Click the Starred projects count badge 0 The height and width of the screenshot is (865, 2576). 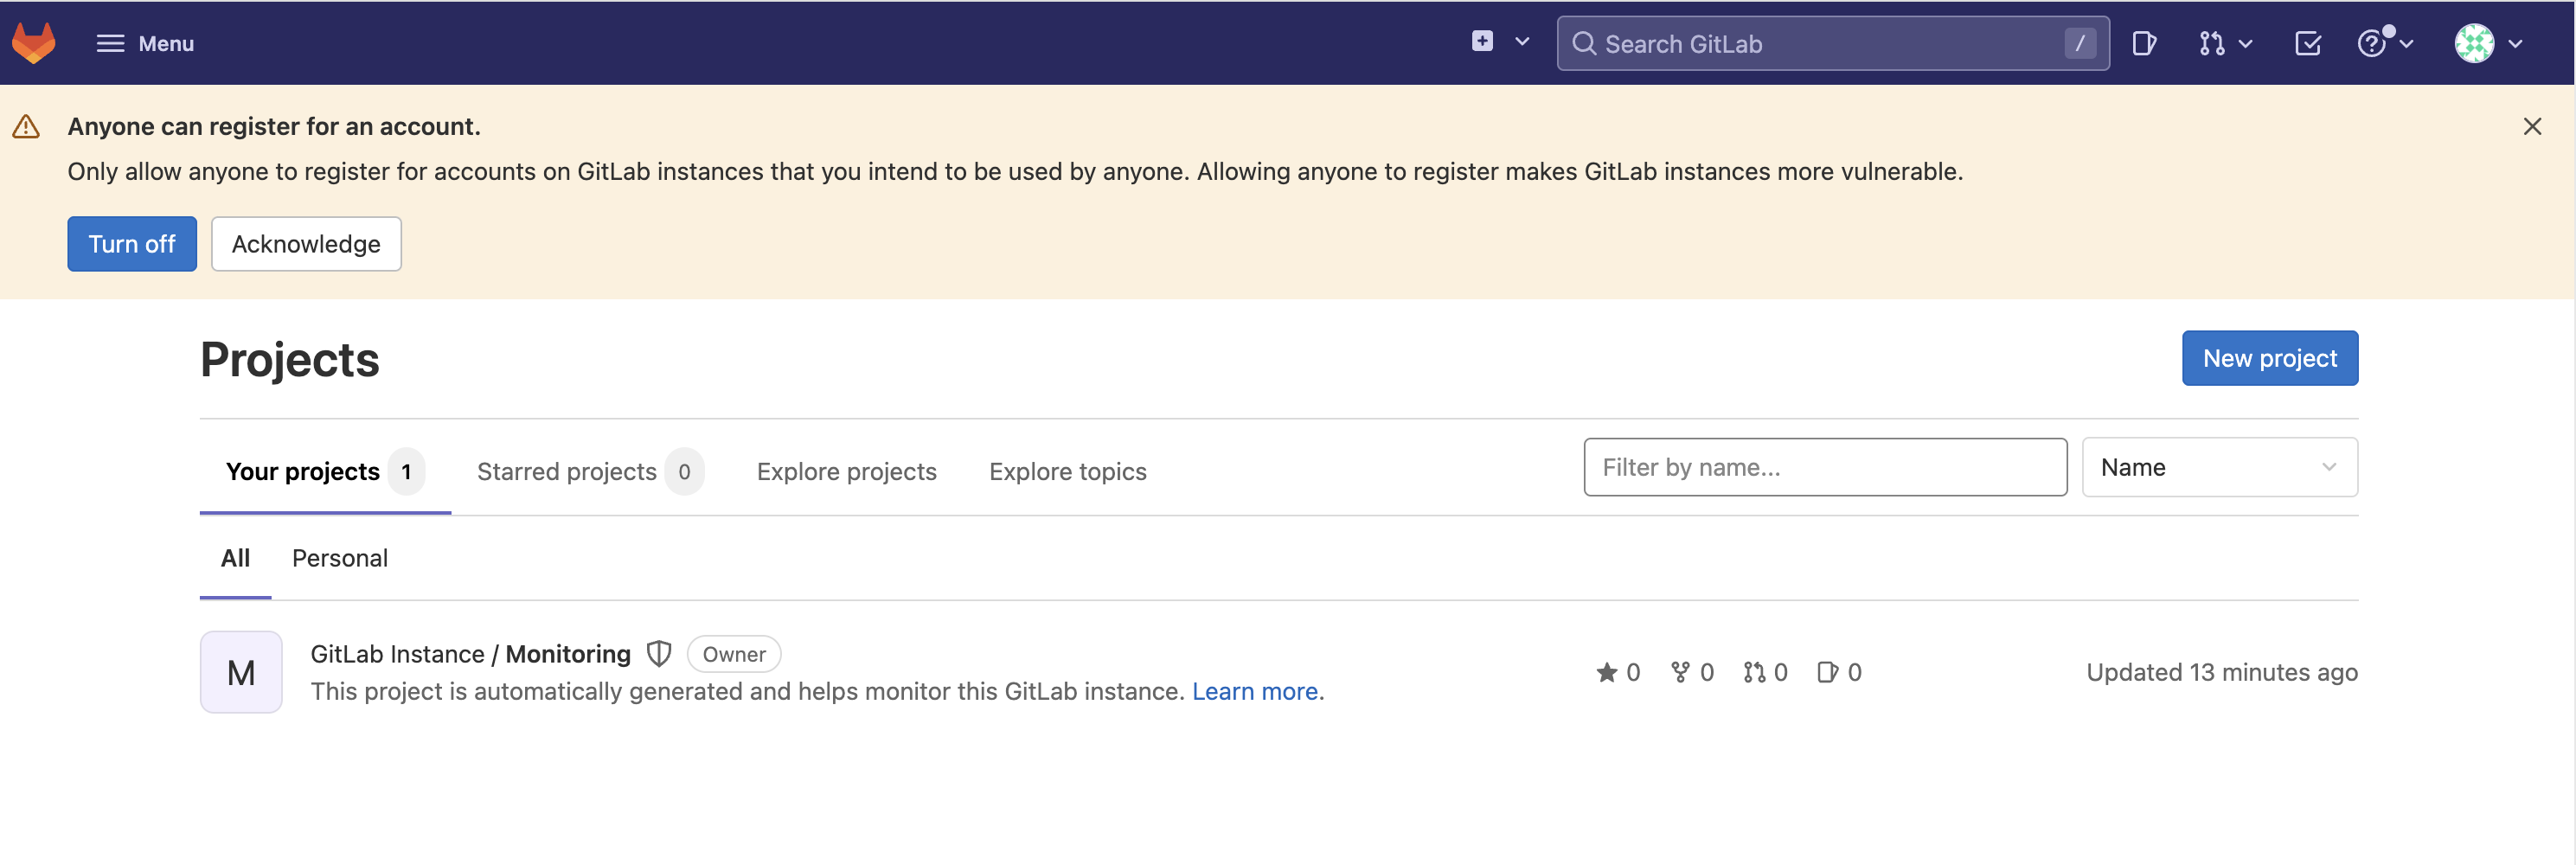684,472
